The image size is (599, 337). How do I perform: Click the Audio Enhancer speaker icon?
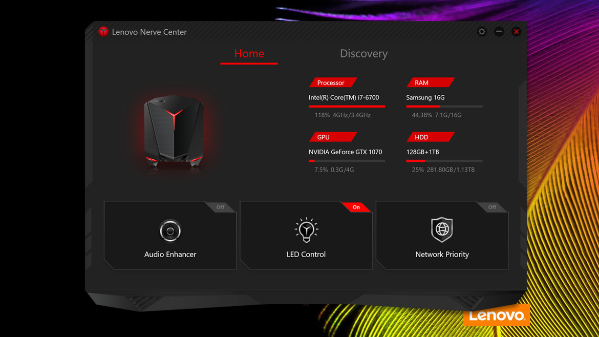coord(170,231)
